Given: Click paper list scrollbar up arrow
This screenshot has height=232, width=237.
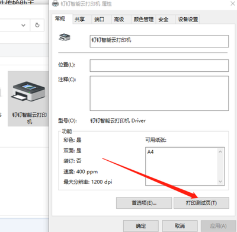Looking at the screenshot, I should [220, 152].
